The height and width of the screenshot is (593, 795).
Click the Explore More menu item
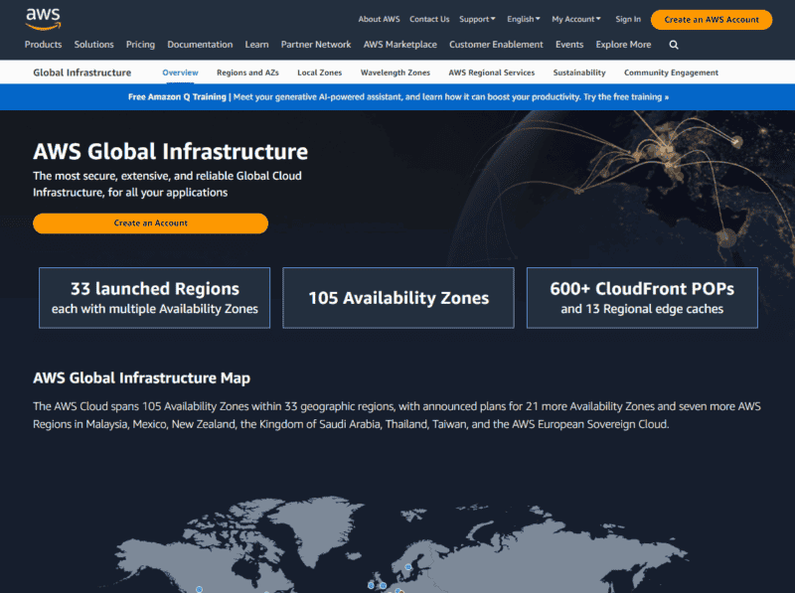coord(623,45)
